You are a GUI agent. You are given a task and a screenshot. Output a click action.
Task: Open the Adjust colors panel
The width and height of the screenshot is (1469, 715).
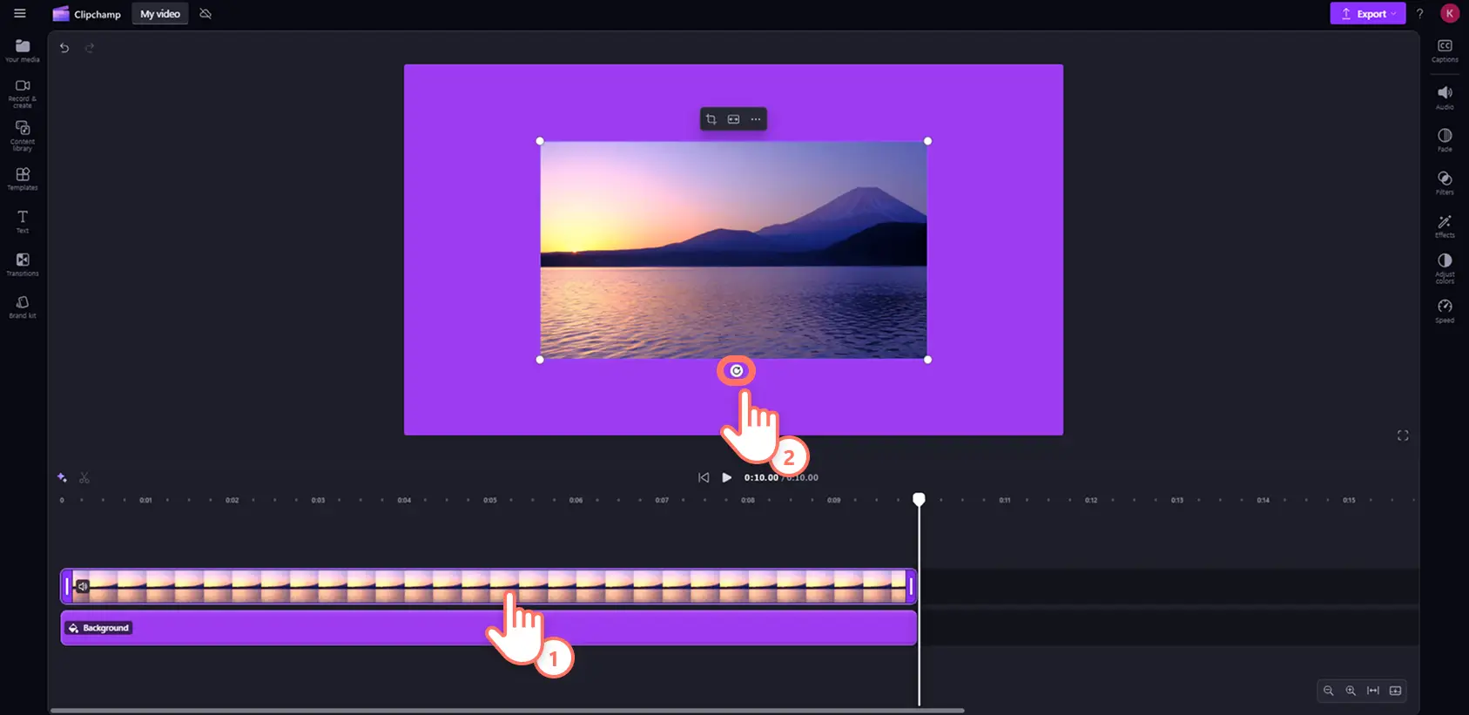[x=1445, y=268]
